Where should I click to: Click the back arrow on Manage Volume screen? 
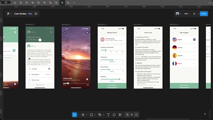coord(101,33)
